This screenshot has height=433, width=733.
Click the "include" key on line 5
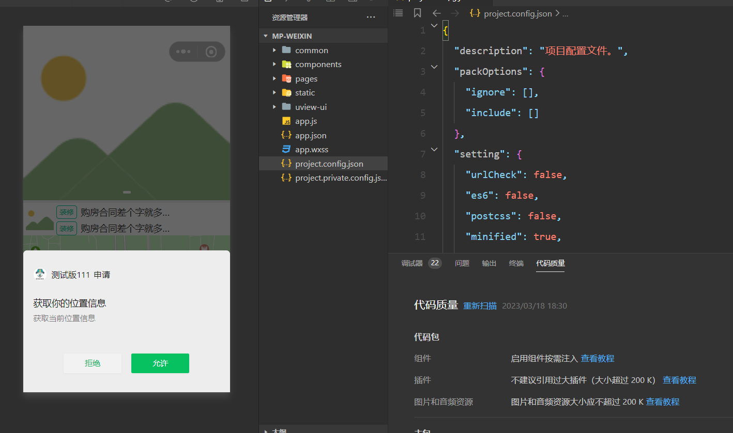click(x=491, y=113)
